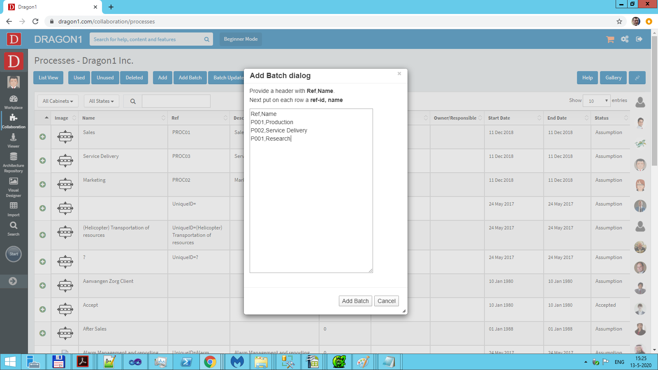658x370 pixels.
Task: Open the Workplace sidebar icon
Action: (x=14, y=102)
